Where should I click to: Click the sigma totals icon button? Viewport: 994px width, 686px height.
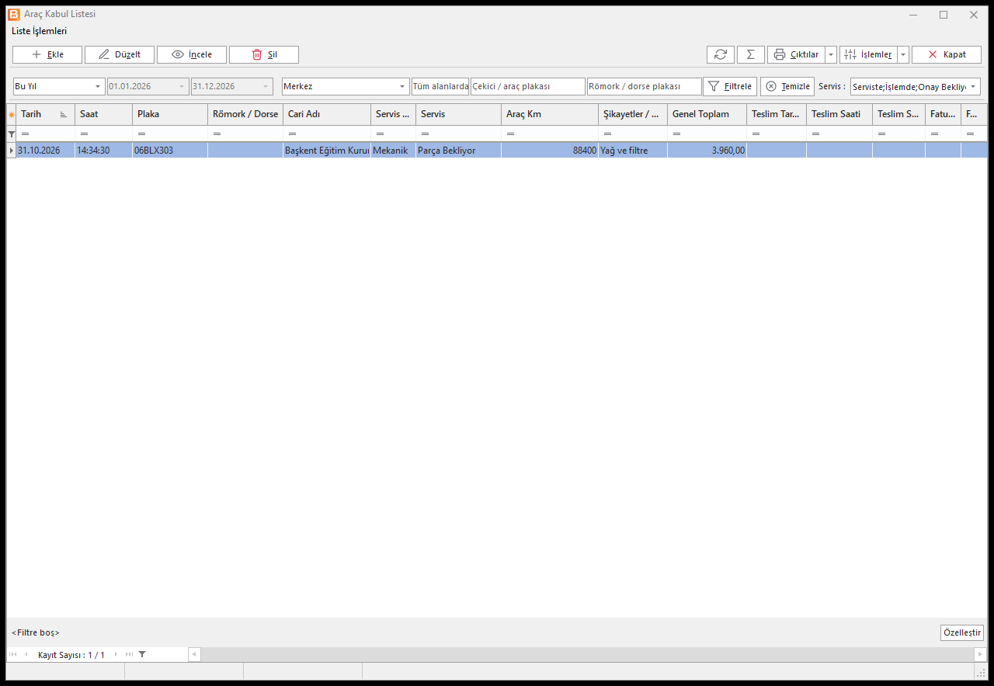750,54
